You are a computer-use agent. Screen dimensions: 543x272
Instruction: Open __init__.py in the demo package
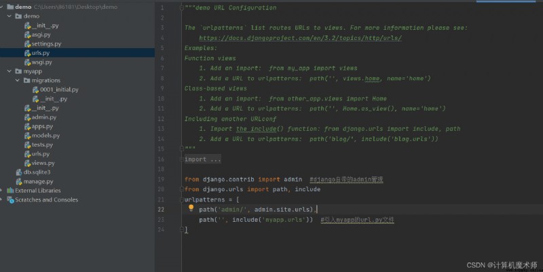pos(45,25)
